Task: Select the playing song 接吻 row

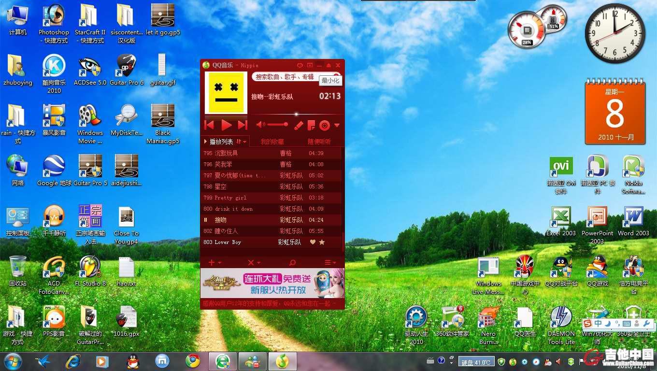Action: click(x=271, y=220)
